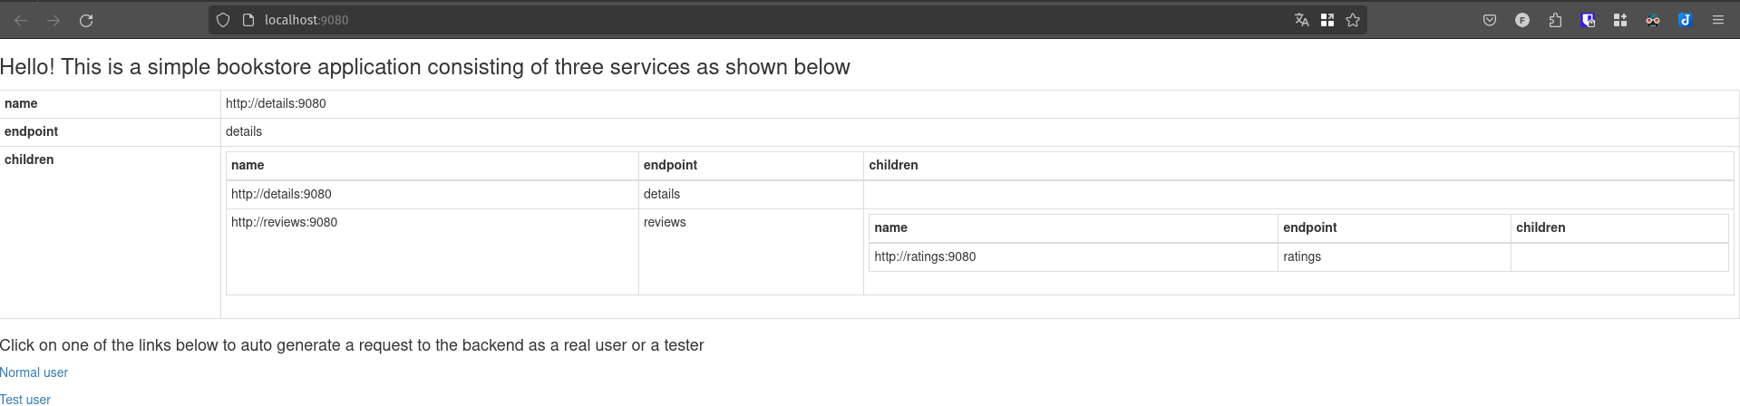Click the site information page icon
1740x406 pixels.
tap(248, 20)
